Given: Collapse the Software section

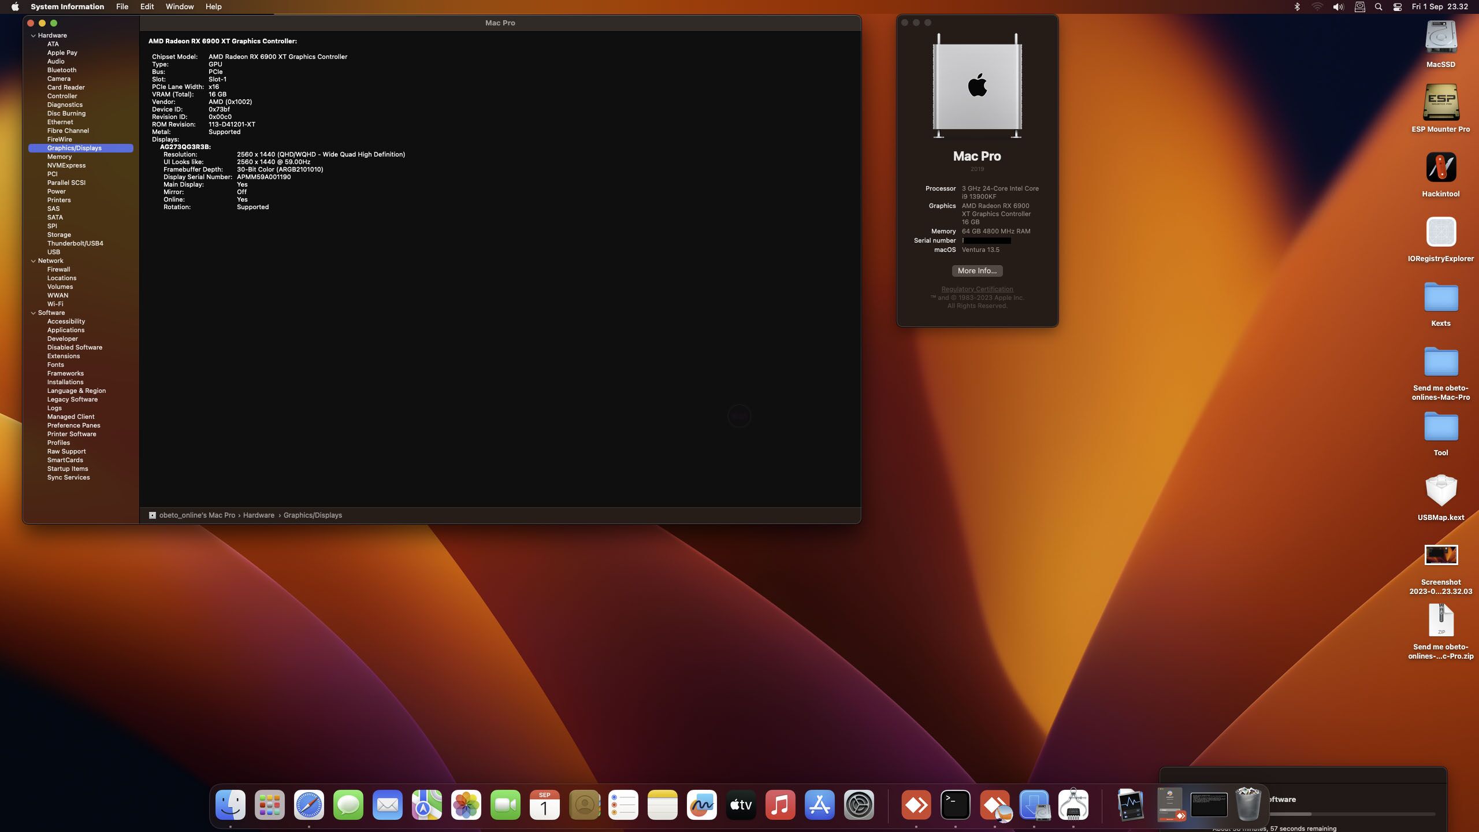Looking at the screenshot, I should [x=34, y=313].
